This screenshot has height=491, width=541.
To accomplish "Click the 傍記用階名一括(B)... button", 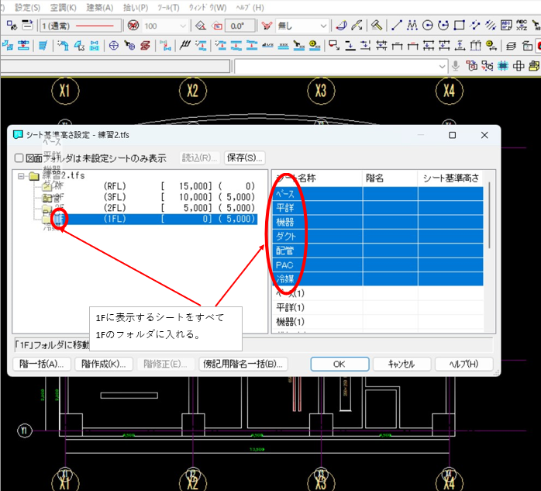I will 243,364.
